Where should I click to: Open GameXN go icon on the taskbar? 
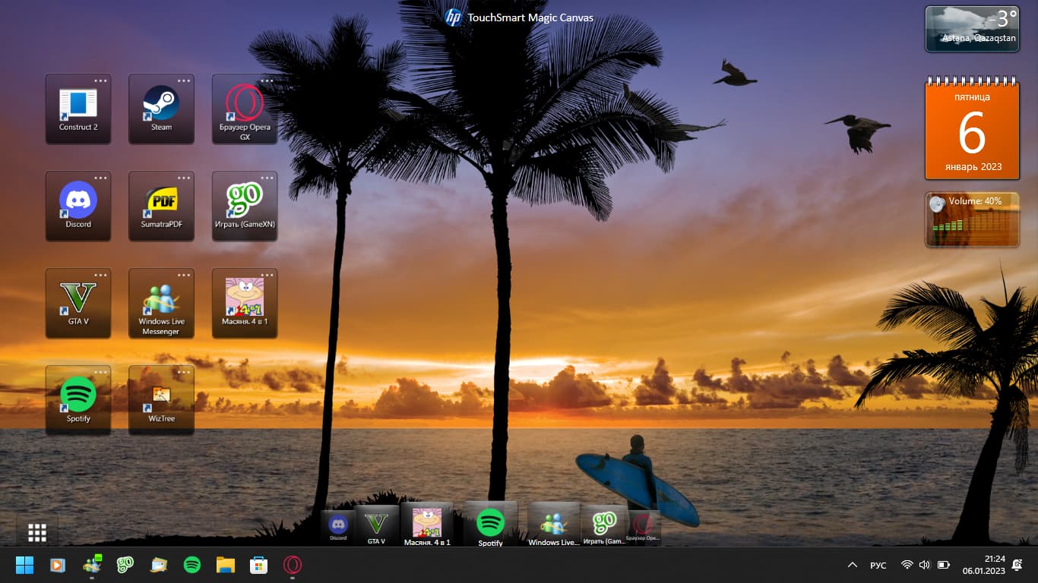pyautogui.click(x=125, y=565)
